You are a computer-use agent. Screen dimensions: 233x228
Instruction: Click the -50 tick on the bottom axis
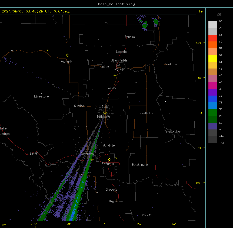coord(69,224)
